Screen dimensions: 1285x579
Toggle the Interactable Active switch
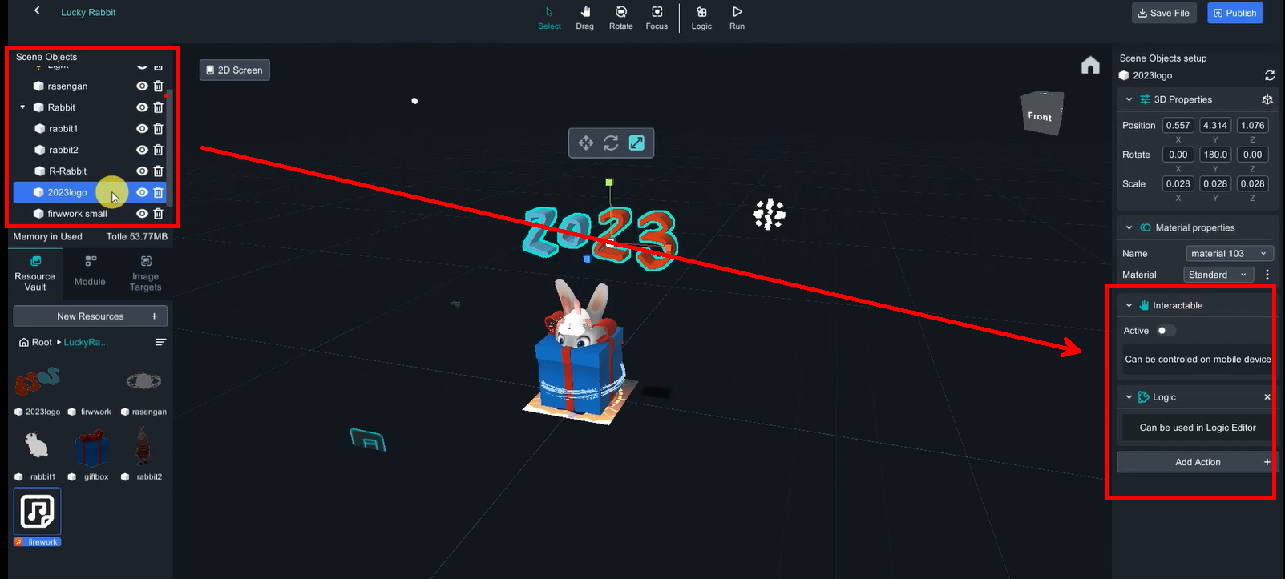[1166, 331]
